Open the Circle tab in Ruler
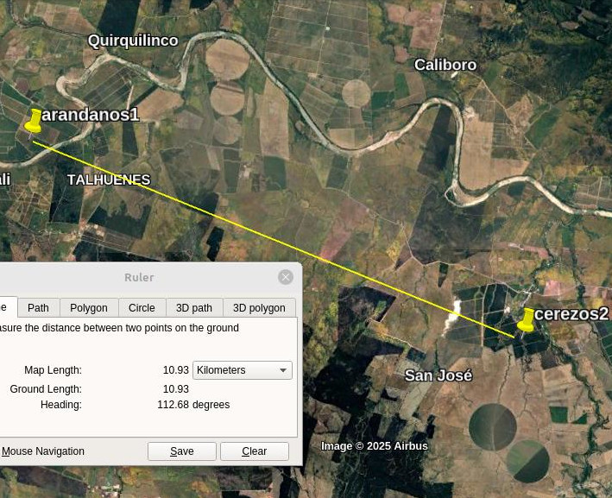The width and height of the screenshot is (612, 498). [142, 308]
